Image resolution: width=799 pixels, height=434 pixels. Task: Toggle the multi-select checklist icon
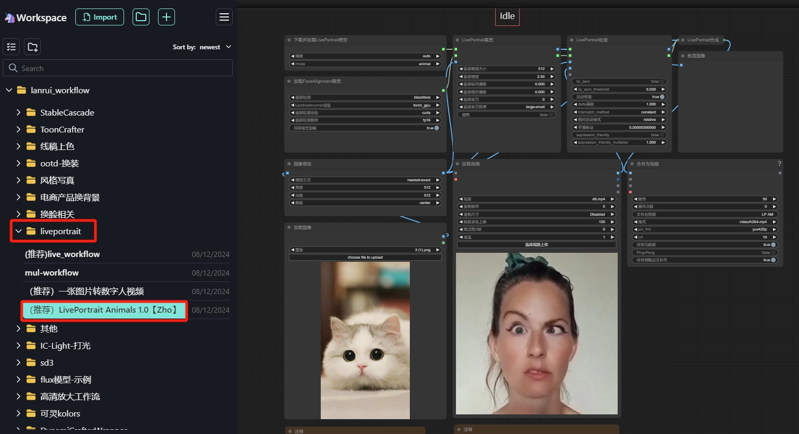click(11, 47)
